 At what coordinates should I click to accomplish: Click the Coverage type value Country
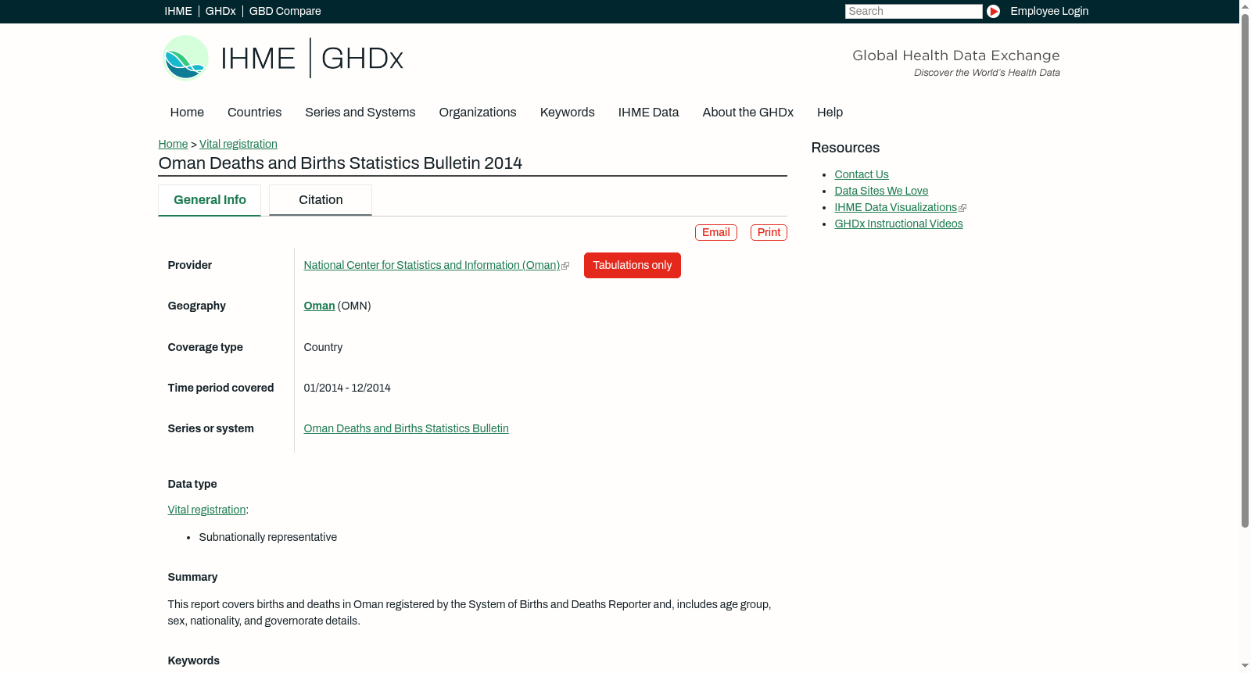pyautogui.click(x=323, y=348)
